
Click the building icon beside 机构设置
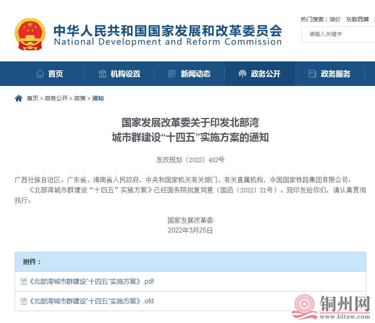pos(103,74)
